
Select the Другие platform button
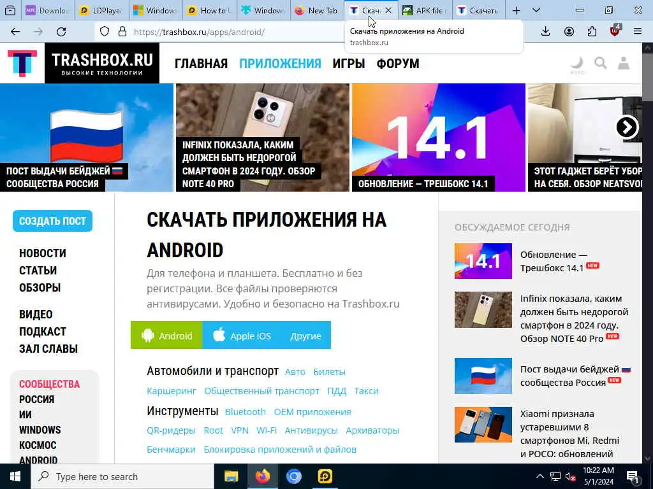[x=305, y=335]
